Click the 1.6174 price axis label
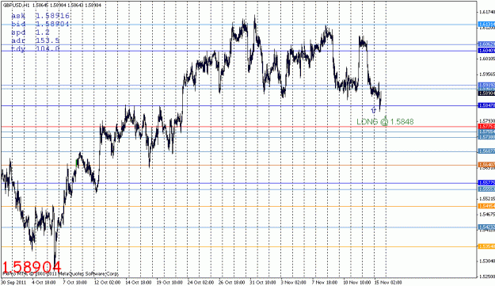Image resolution: width=495 pixels, height=286 pixels. tap(487, 12)
